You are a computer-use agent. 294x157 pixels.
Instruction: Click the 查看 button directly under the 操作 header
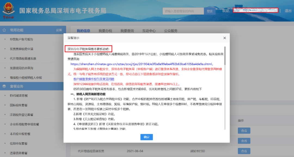(244, 131)
